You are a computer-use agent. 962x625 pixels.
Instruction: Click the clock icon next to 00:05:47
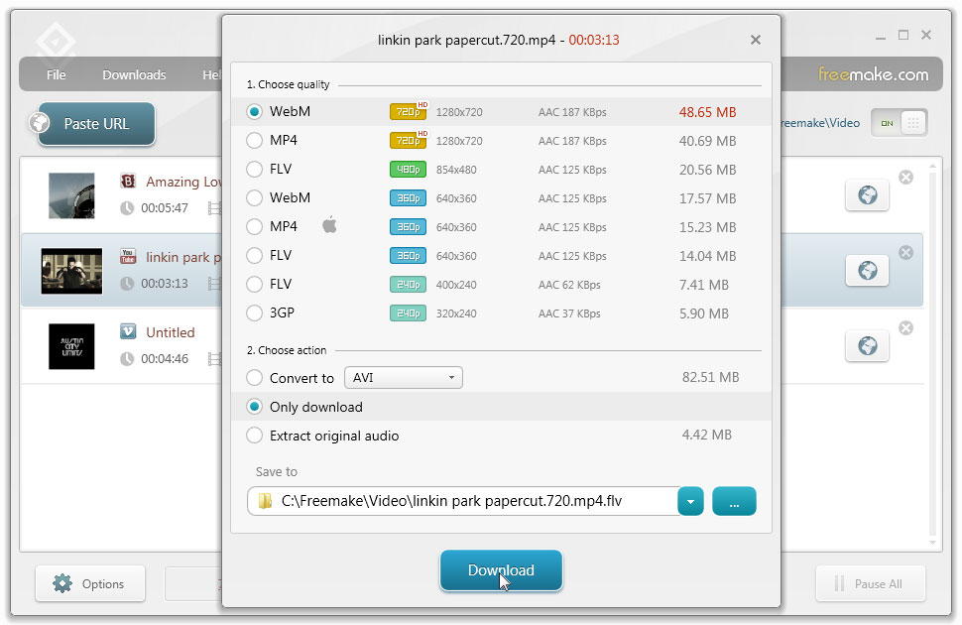pyautogui.click(x=127, y=208)
